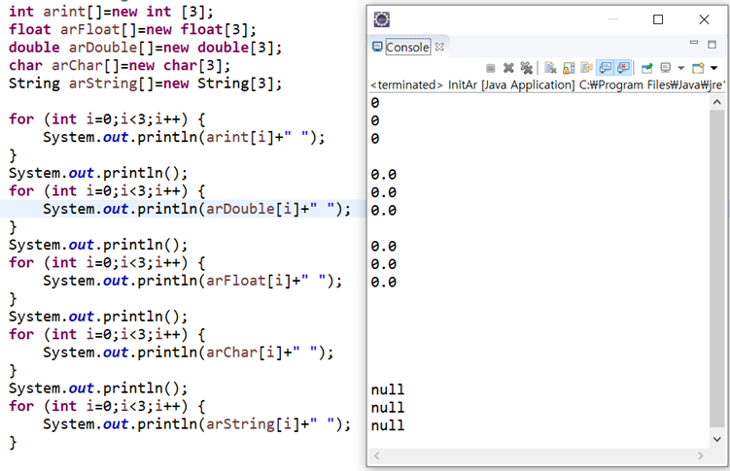The image size is (730, 471).
Task: Maximize the detached Console window
Action: pos(658,19)
